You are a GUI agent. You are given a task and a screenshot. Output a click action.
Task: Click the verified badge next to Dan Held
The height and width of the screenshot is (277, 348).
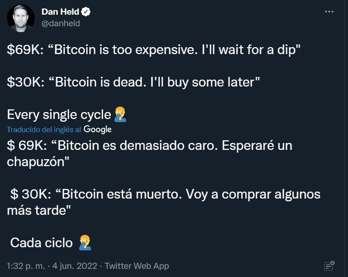tap(86, 12)
